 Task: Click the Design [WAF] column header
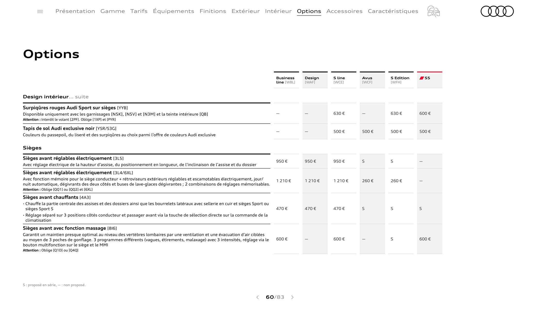(315, 80)
